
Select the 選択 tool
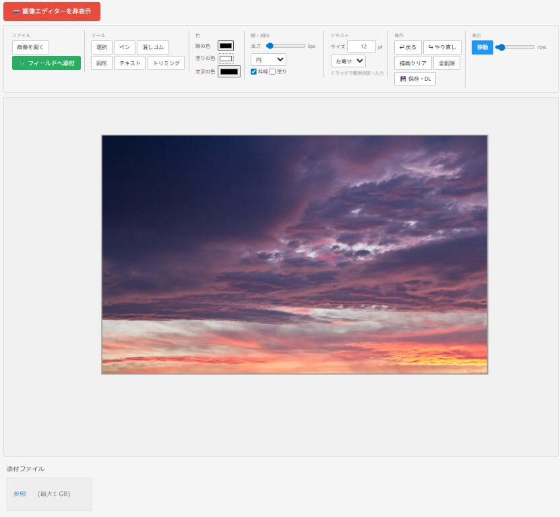coord(102,47)
